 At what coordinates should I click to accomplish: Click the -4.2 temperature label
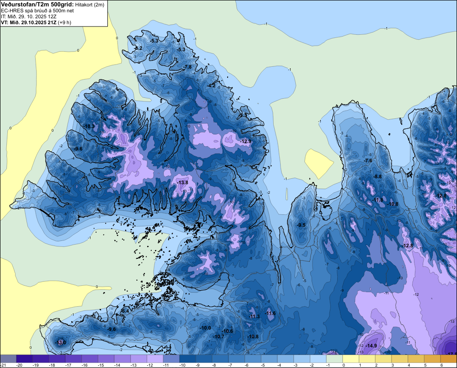[211, 85]
